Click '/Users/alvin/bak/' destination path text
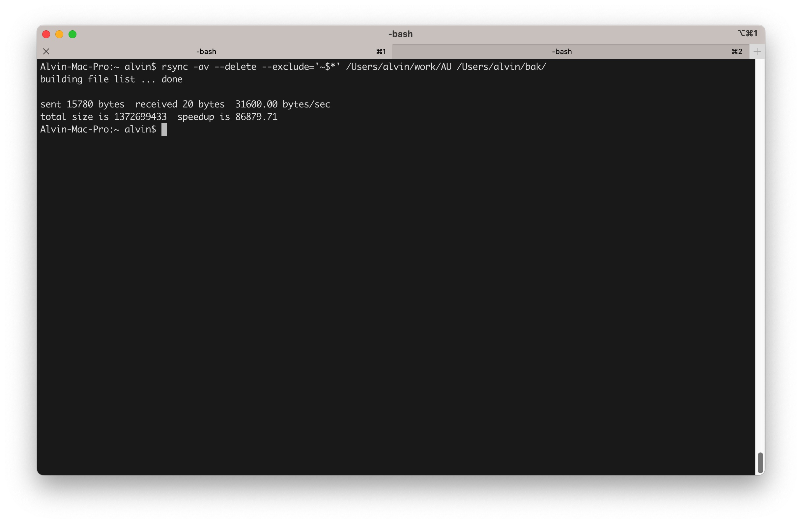802x524 pixels. click(501, 67)
